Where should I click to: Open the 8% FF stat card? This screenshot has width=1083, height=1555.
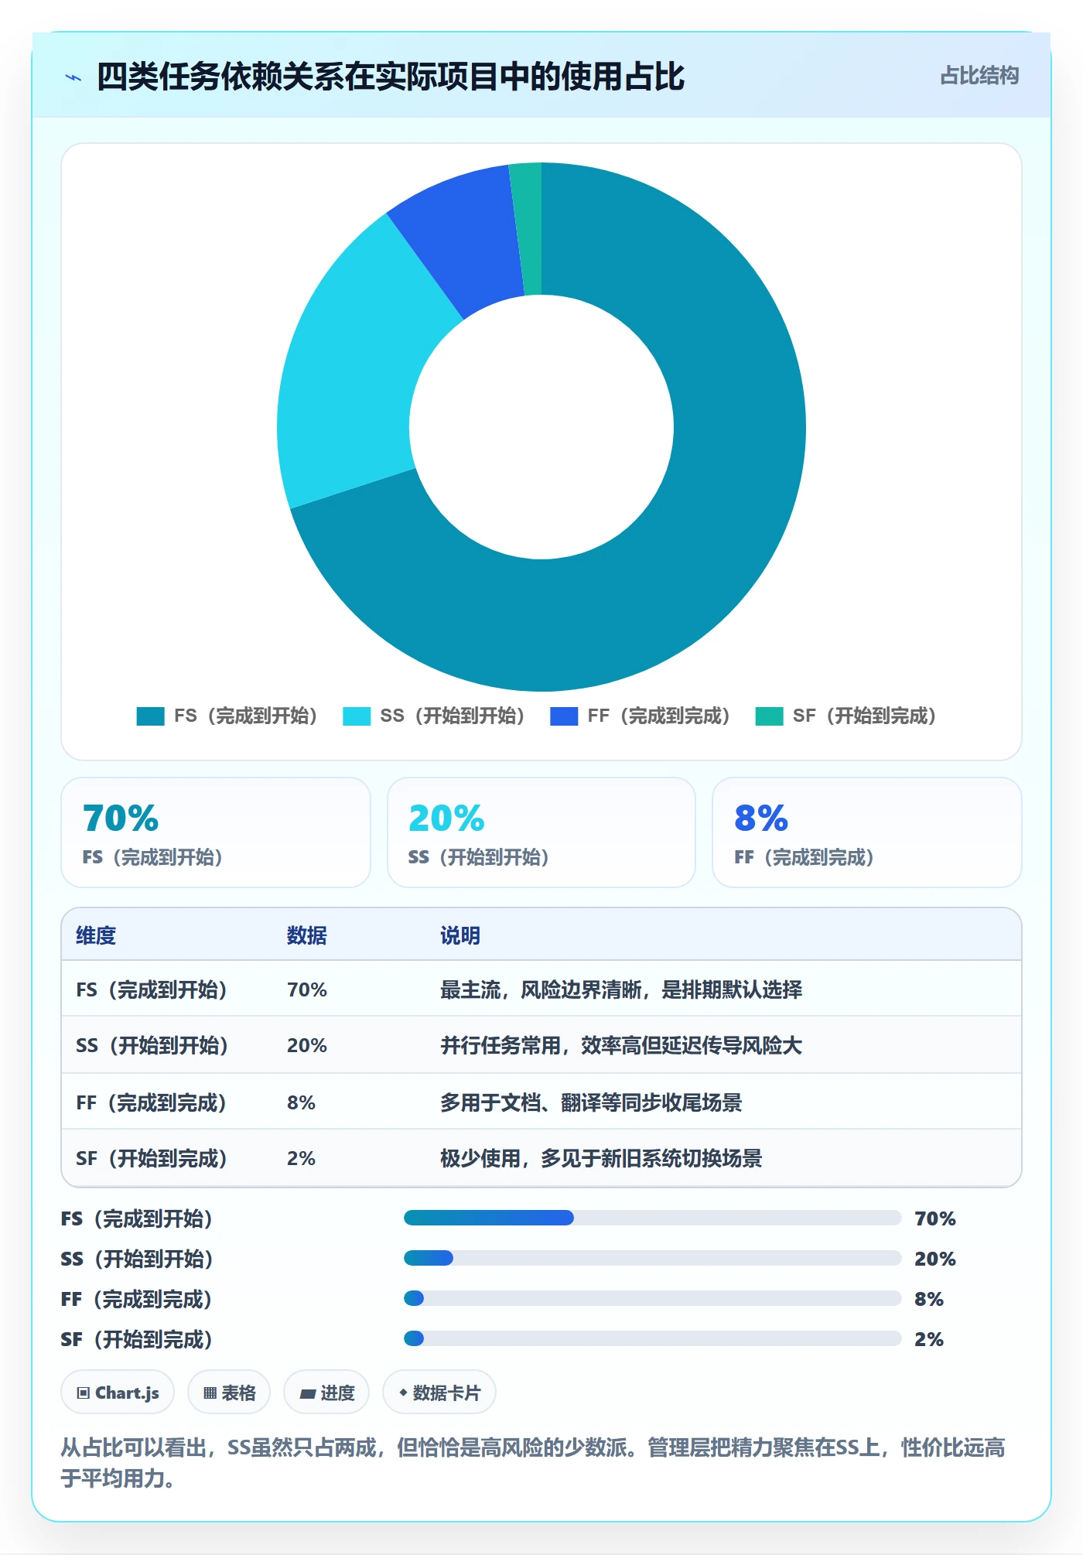[867, 832]
